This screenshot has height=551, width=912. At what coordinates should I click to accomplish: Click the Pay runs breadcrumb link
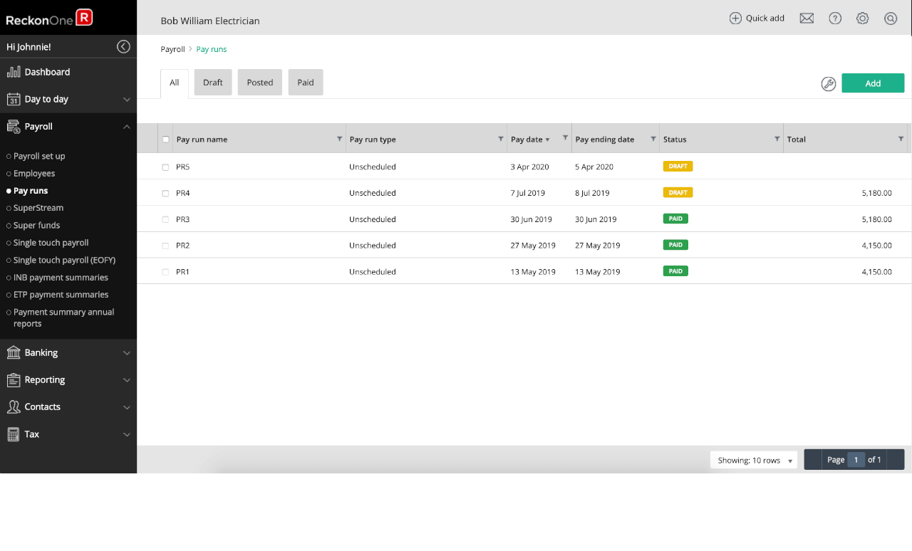click(x=212, y=49)
